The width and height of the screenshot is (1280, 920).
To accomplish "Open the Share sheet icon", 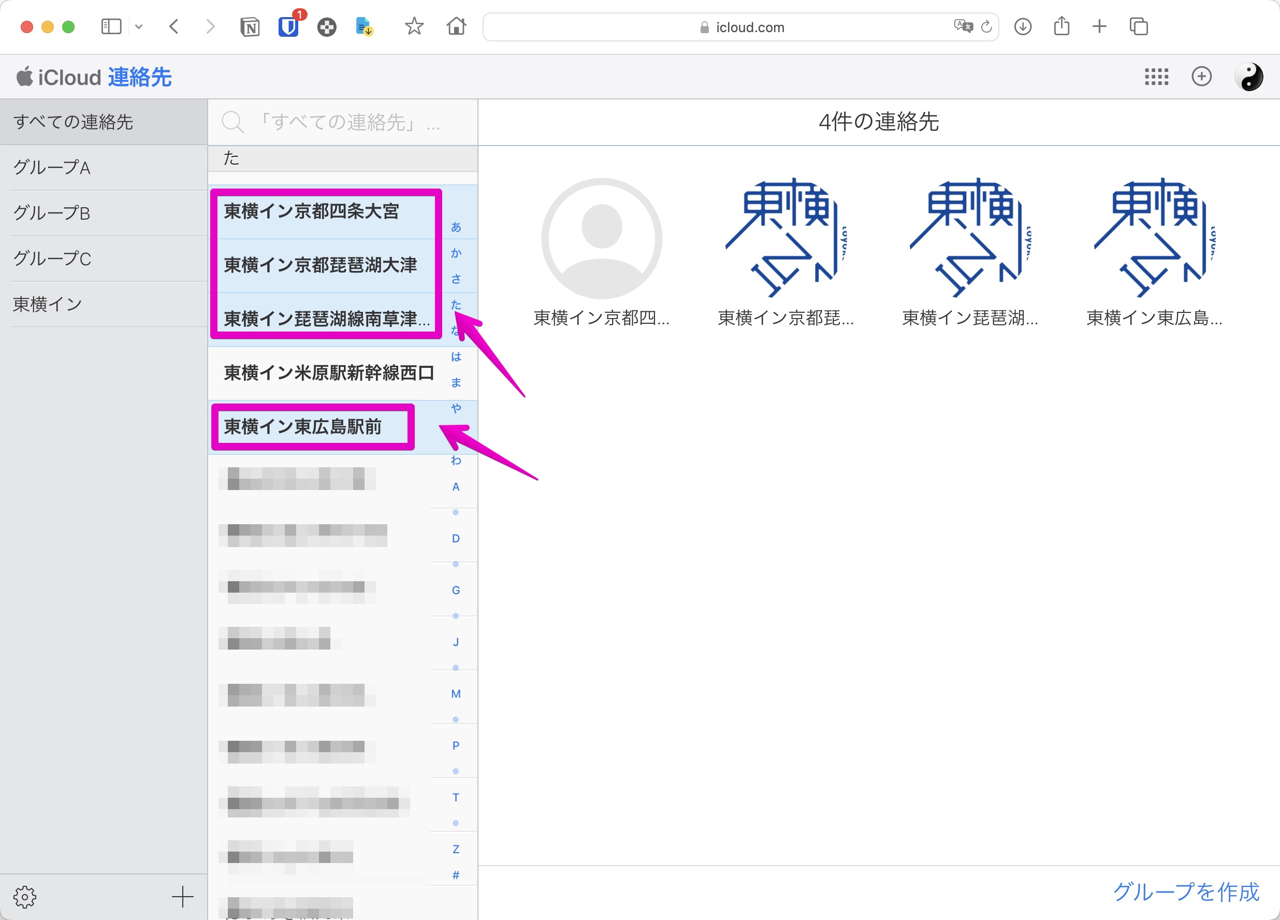I will click(1061, 26).
